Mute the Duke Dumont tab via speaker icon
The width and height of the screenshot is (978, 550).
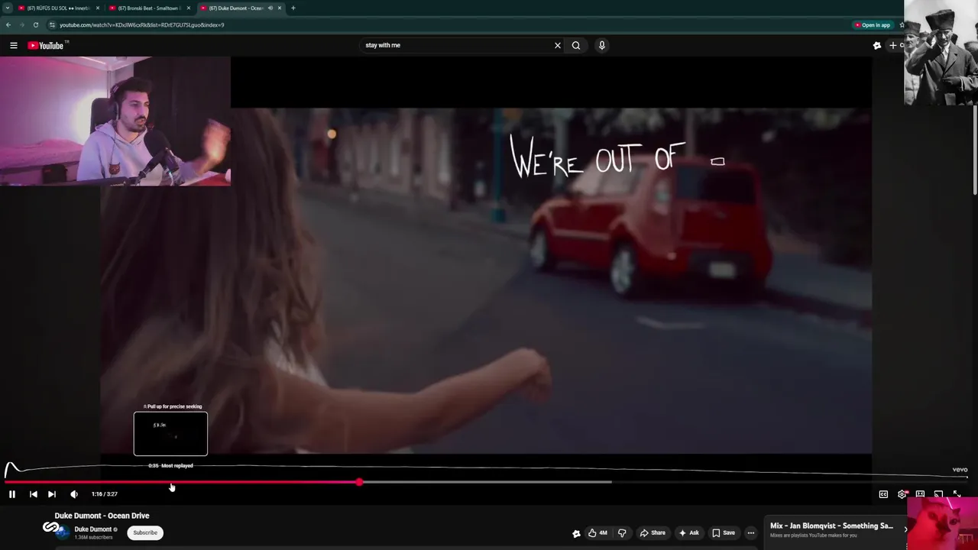(x=270, y=8)
